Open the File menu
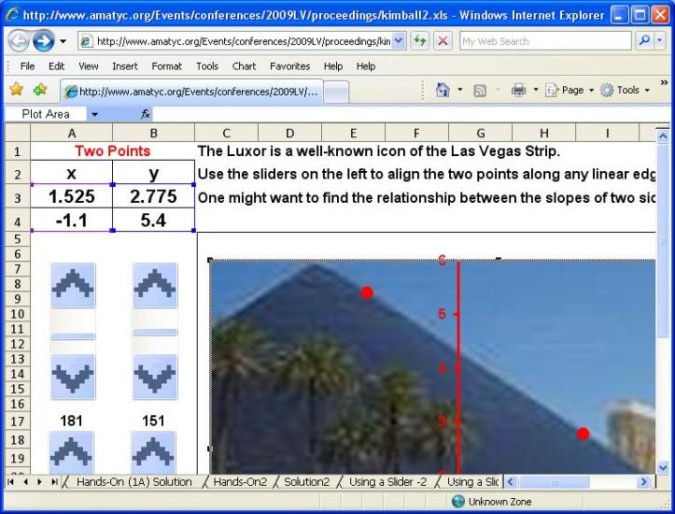The height and width of the screenshot is (514, 675). (27, 66)
